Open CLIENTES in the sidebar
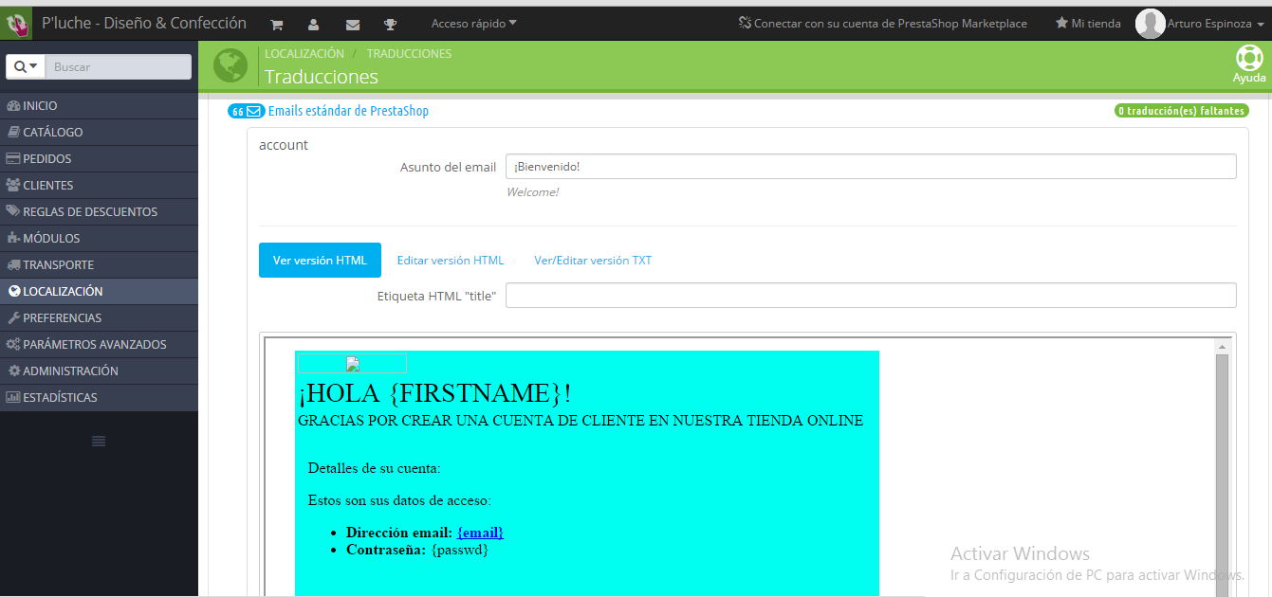1272x597 pixels. (99, 186)
